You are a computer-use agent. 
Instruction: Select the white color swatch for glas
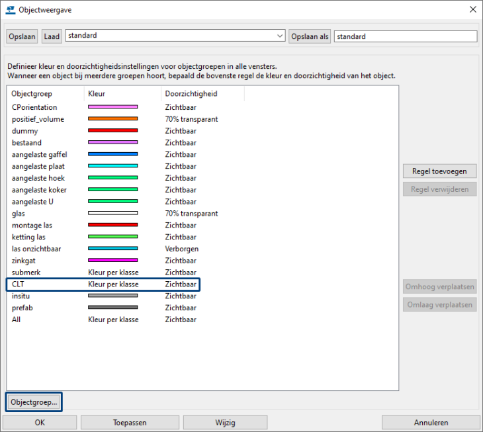112,214
